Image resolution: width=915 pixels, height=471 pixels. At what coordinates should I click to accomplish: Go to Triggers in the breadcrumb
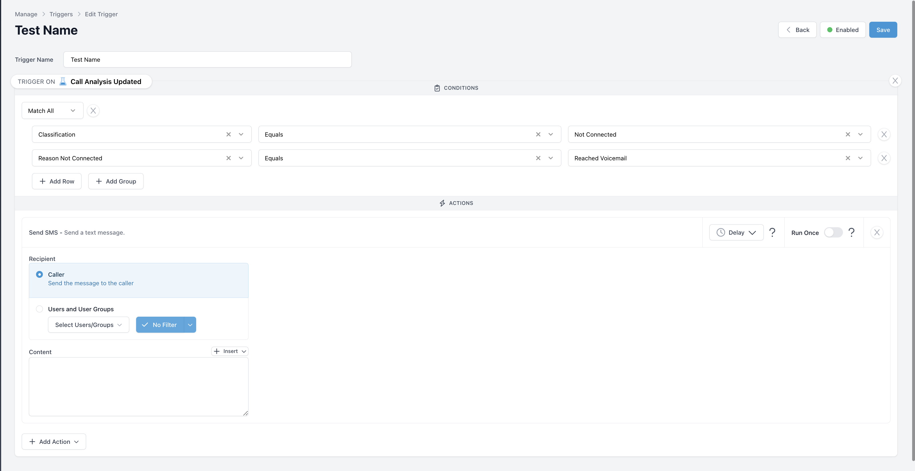tap(61, 14)
